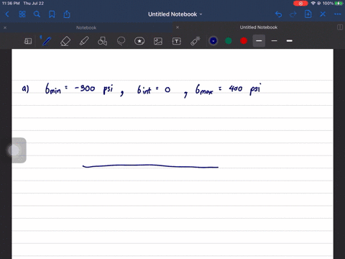Tap the battery indicator in status bar
Image resolution: width=345 pixels, height=259 pixels.
pos(339,4)
